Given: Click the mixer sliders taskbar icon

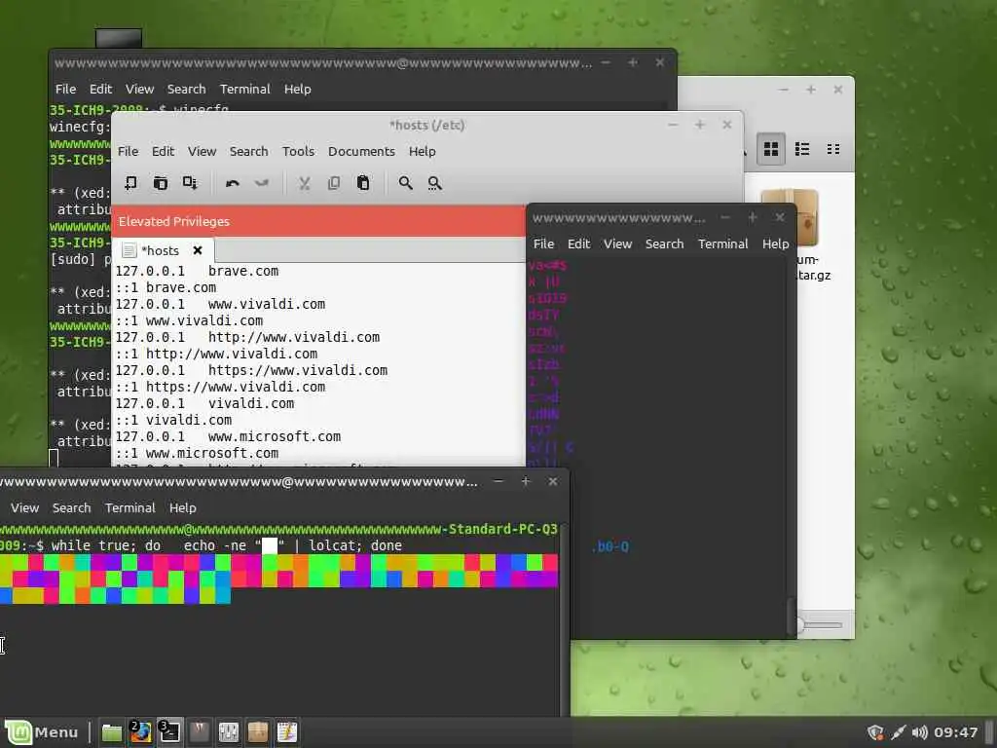Looking at the screenshot, I should tap(228, 732).
